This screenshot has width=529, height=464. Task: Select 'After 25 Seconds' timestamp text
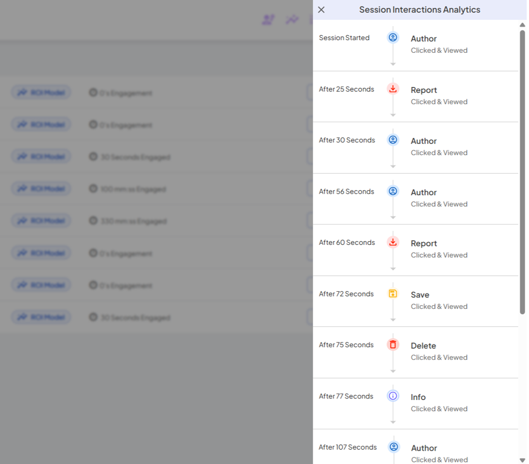346,89
